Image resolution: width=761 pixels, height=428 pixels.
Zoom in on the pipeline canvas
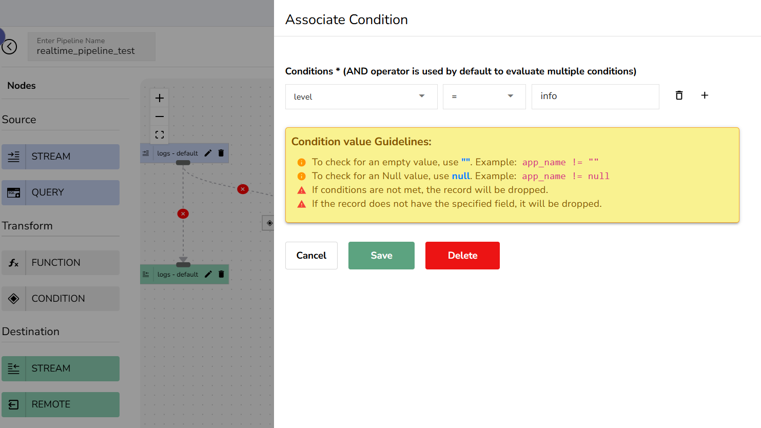click(x=160, y=98)
